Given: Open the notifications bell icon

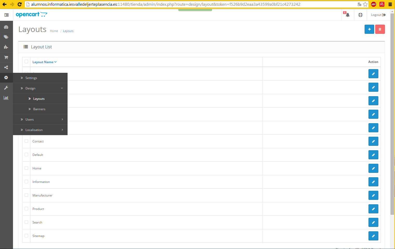Looking at the screenshot, I should tap(347, 15).
